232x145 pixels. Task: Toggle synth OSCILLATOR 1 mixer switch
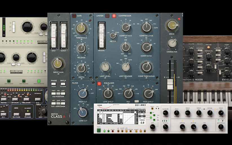[x=200, y=50]
